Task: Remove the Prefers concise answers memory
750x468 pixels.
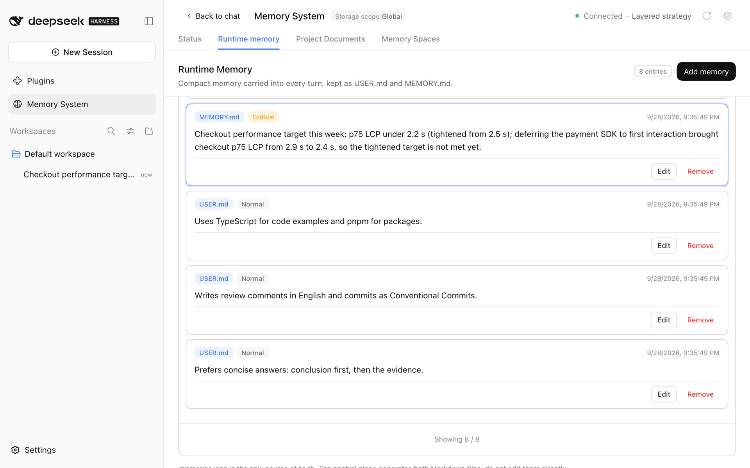Action: (700, 394)
